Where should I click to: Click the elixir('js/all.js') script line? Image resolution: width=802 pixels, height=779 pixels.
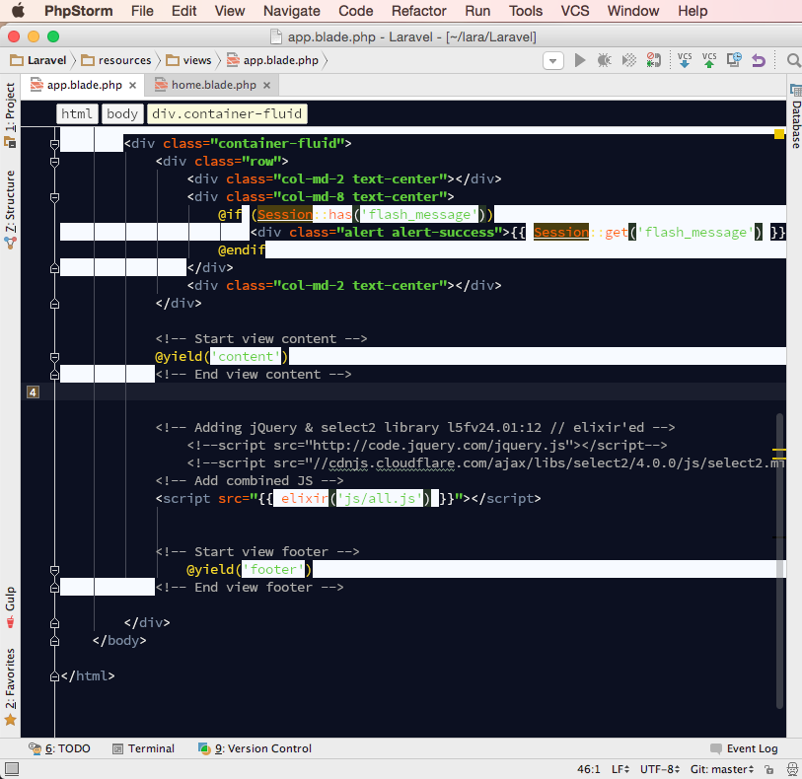click(x=348, y=498)
